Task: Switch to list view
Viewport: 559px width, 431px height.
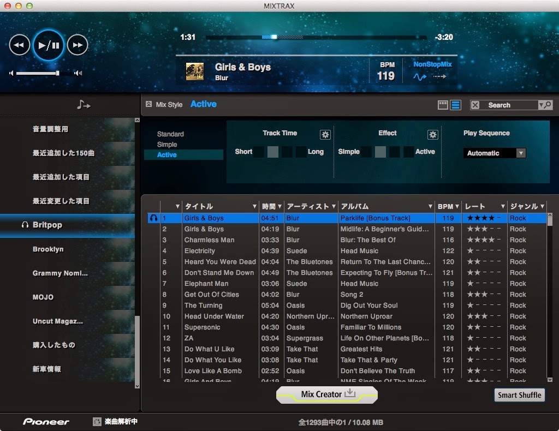Action: point(456,105)
